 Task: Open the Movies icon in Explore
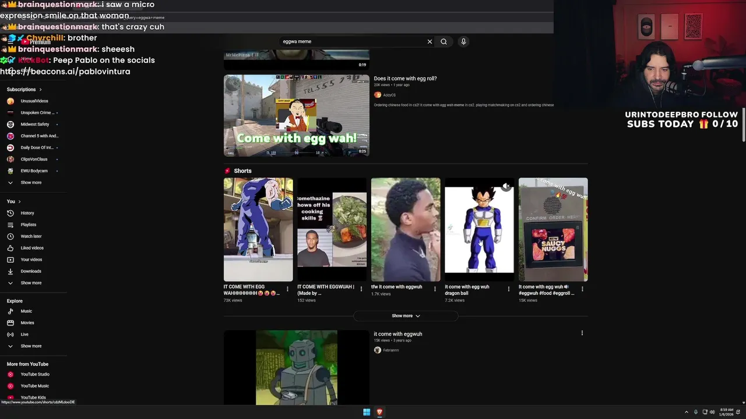(x=10, y=323)
